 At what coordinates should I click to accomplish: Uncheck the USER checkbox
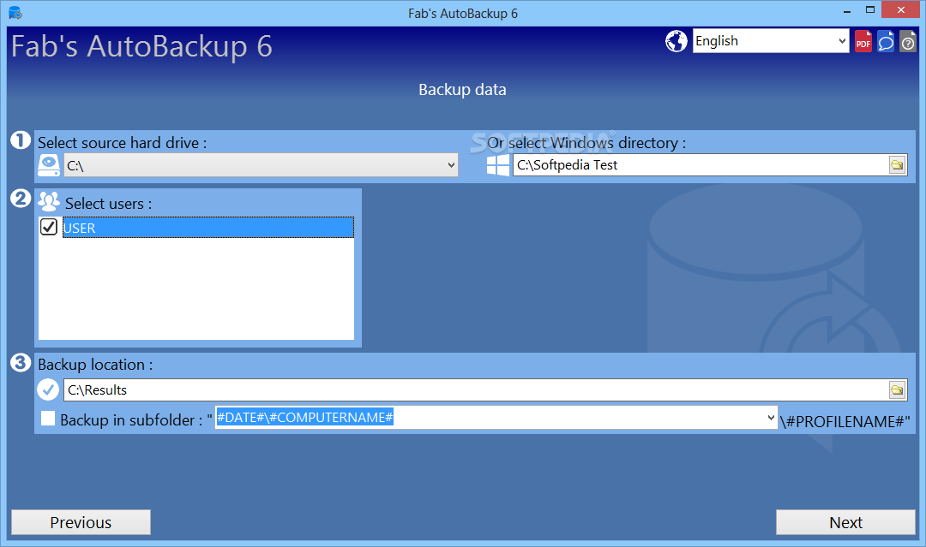click(48, 227)
